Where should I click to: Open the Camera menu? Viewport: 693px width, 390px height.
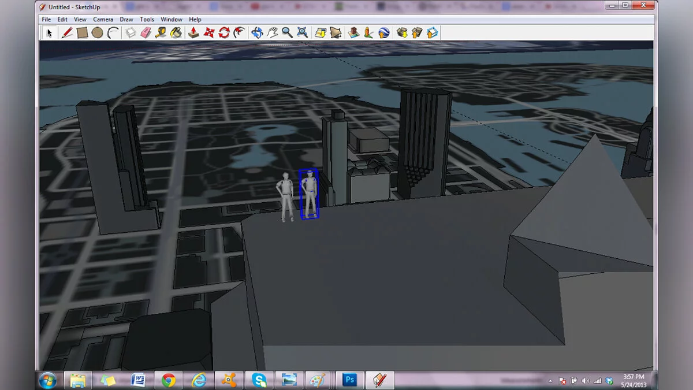103,20
